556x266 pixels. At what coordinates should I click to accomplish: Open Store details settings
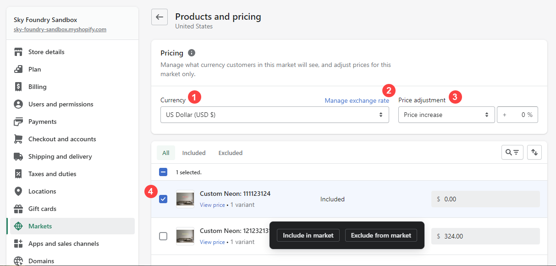tap(46, 52)
